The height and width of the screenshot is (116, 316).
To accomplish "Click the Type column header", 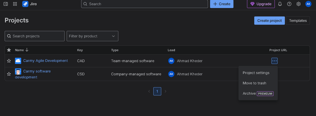I will pyautogui.click(x=115, y=50).
